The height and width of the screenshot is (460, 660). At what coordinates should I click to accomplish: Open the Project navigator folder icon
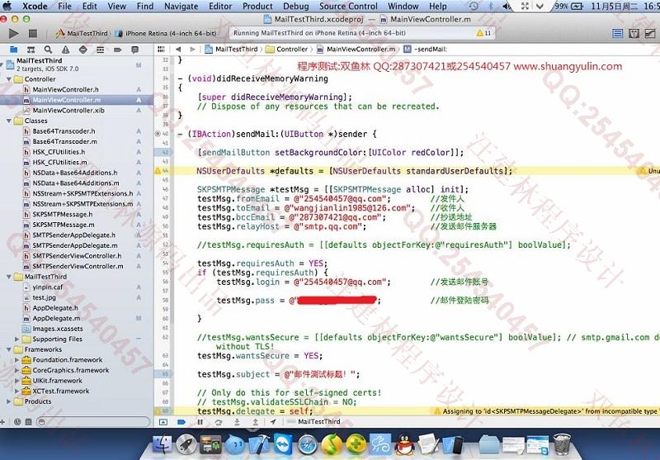pyautogui.click(x=13, y=50)
